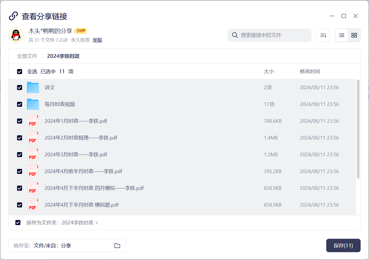
Task: Click PDF icon of 2024年1月时政 file
Action: point(33,121)
